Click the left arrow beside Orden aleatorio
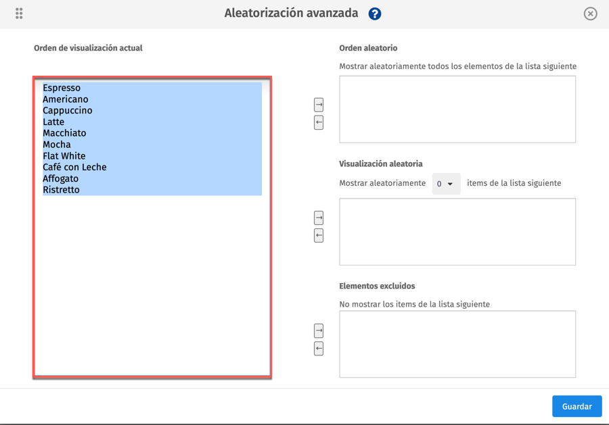 (x=318, y=122)
